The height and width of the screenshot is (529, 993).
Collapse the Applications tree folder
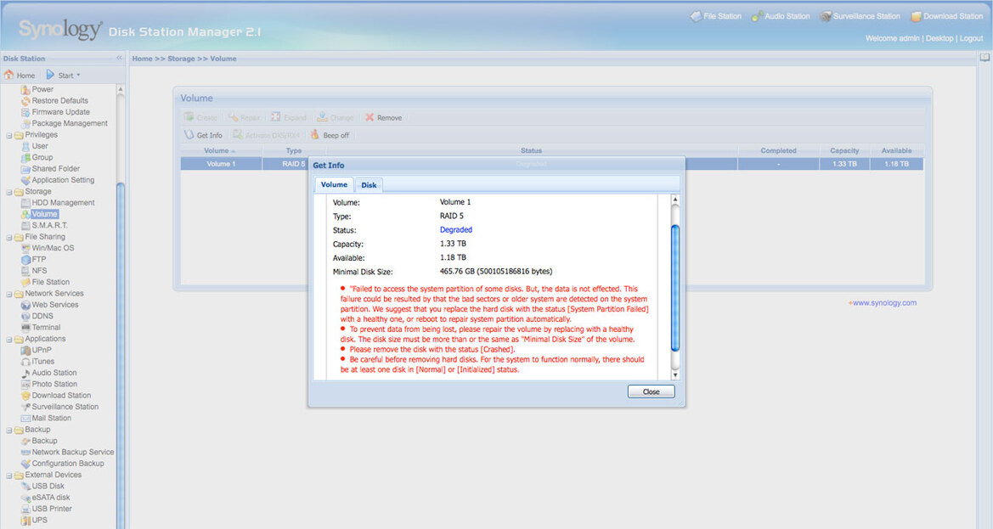(x=8, y=340)
